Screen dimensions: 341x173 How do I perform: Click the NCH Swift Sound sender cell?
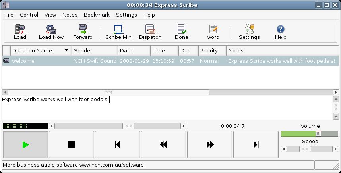point(95,61)
